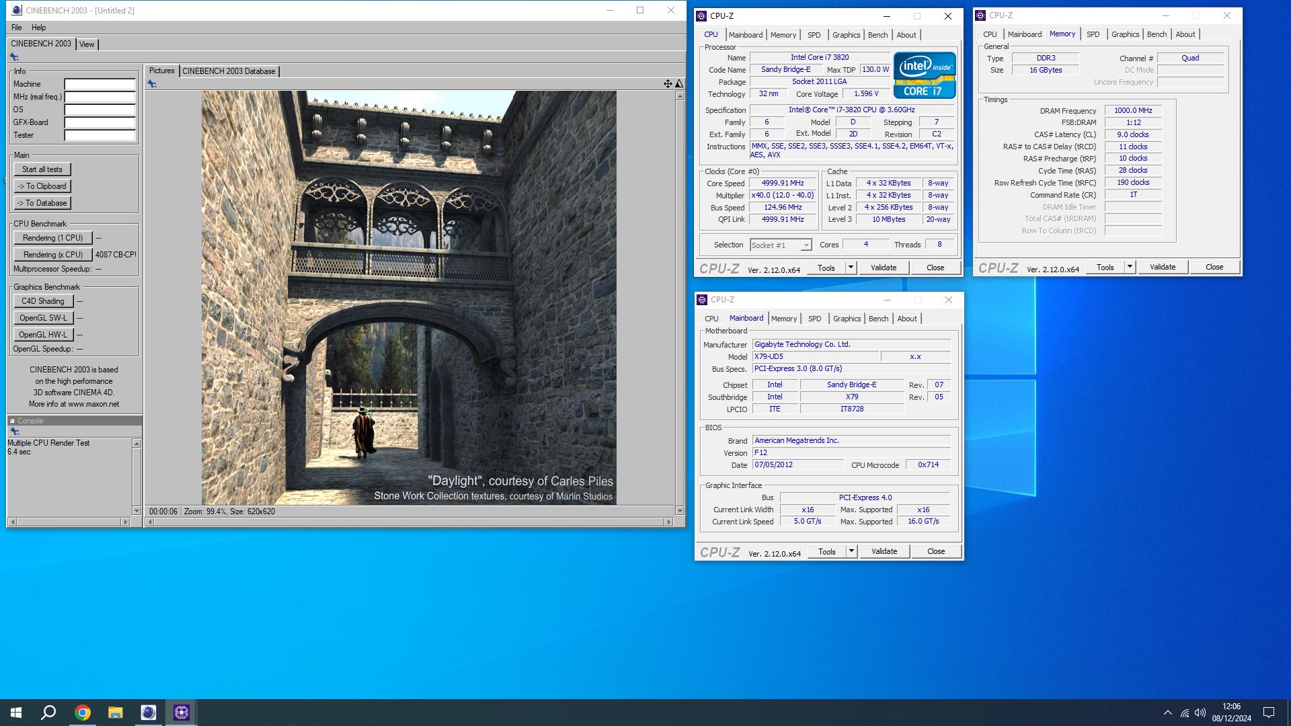Click the Cinebench title bar app icon
The width and height of the screenshot is (1291, 726).
(x=17, y=10)
